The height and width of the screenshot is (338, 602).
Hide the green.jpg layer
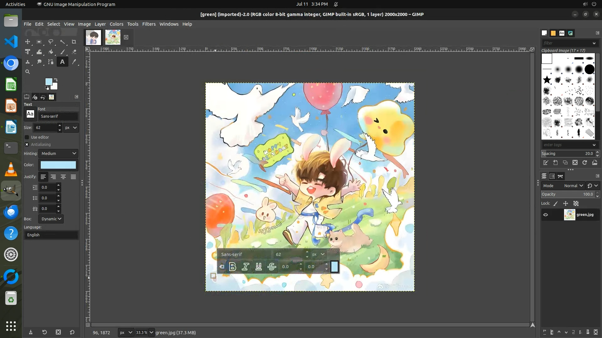546,215
